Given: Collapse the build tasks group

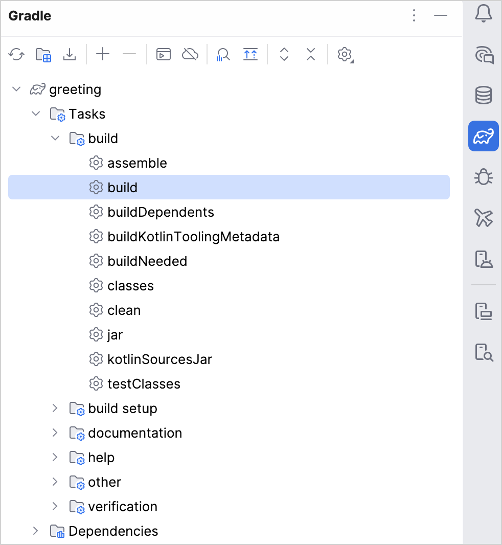Looking at the screenshot, I should pos(55,139).
